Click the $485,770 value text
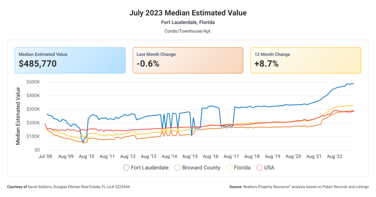 tap(38, 64)
